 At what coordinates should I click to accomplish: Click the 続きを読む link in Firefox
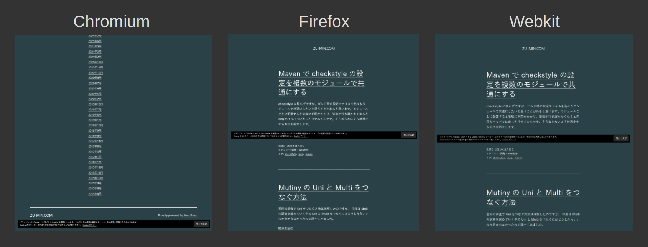(x=286, y=228)
